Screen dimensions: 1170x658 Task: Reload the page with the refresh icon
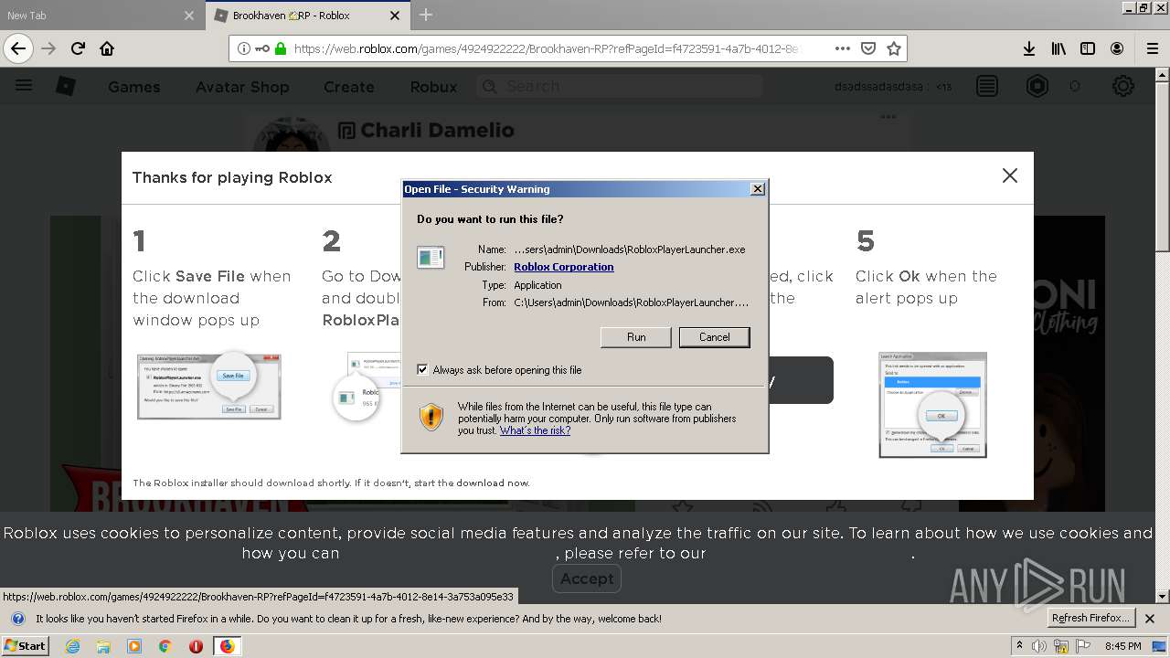click(x=78, y=48)
